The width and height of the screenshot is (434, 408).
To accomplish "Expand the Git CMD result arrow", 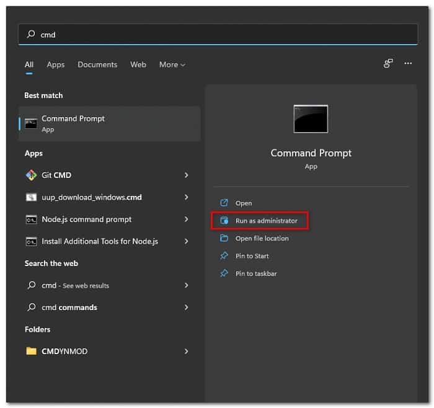I will point(186,175).
